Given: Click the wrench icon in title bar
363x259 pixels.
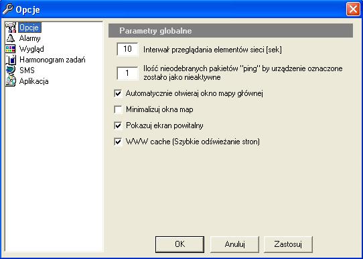Looking at the screenshot, I should (x=8, y=9).
